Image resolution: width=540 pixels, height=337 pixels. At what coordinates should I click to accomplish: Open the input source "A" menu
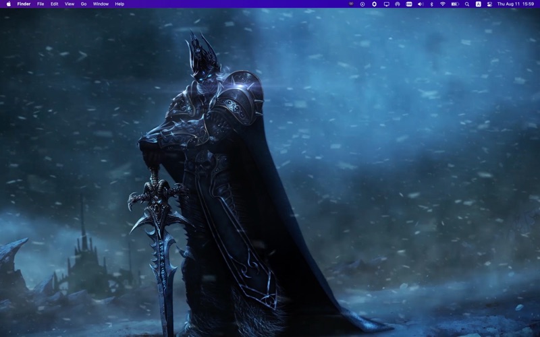coord(479,4)
